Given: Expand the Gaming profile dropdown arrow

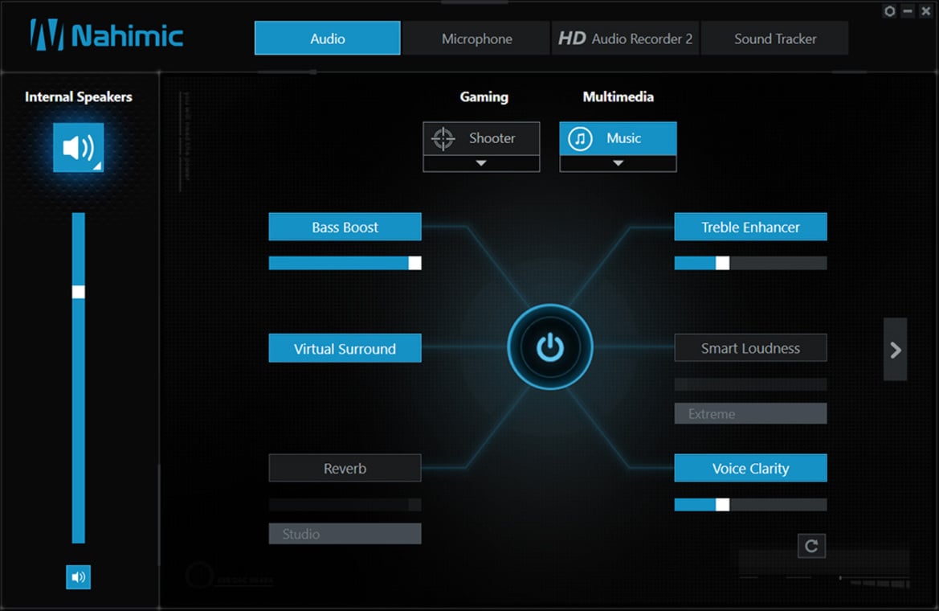Looking at the screenshot, I should click(x=481, y=164).
